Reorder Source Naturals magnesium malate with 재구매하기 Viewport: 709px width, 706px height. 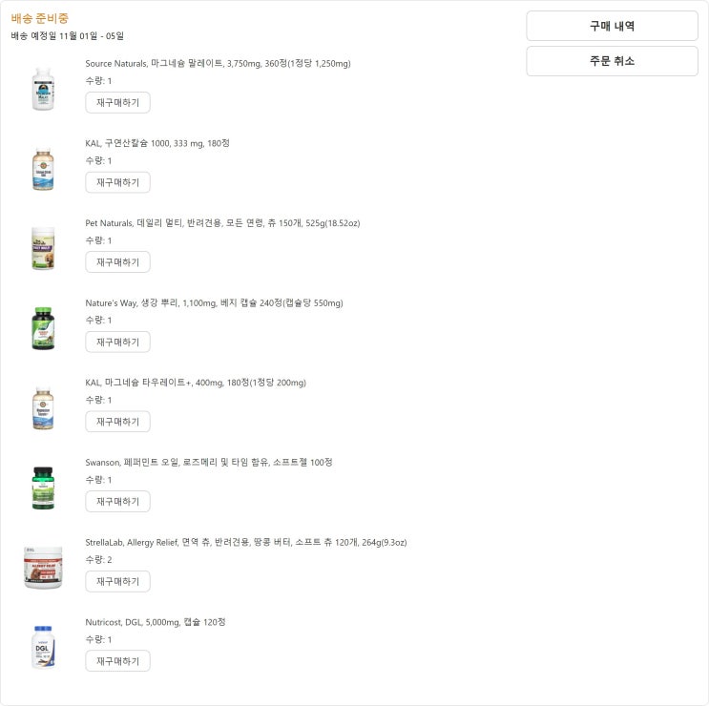(x=117, y=103)
